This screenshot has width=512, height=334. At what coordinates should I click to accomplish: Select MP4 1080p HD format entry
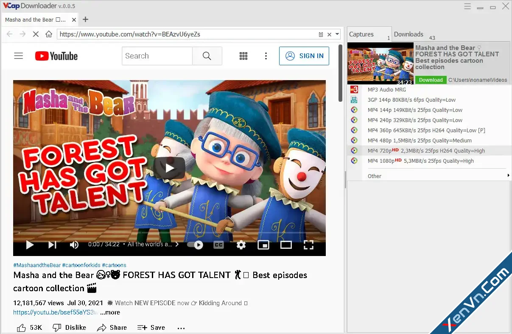coord(429,161)
